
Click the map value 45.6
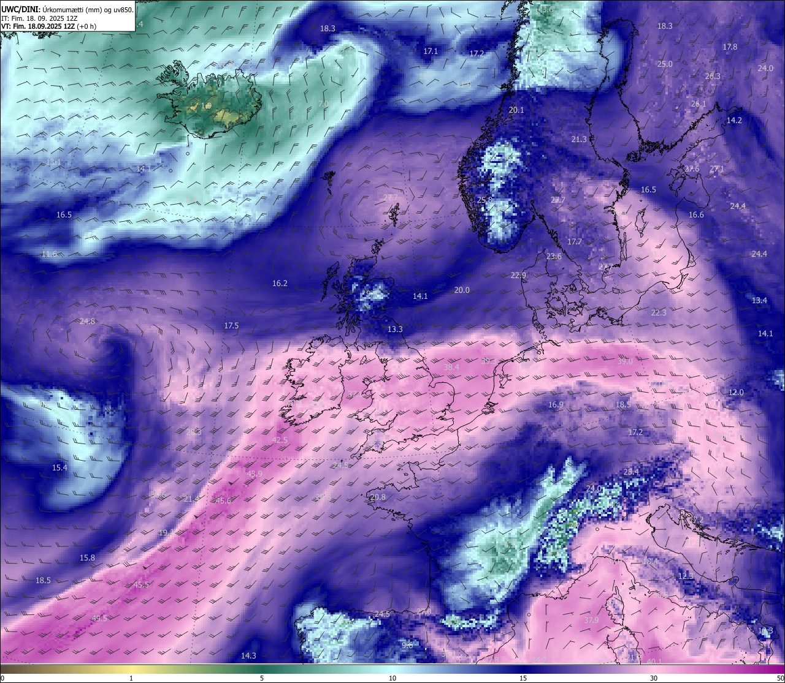[224, 501]
